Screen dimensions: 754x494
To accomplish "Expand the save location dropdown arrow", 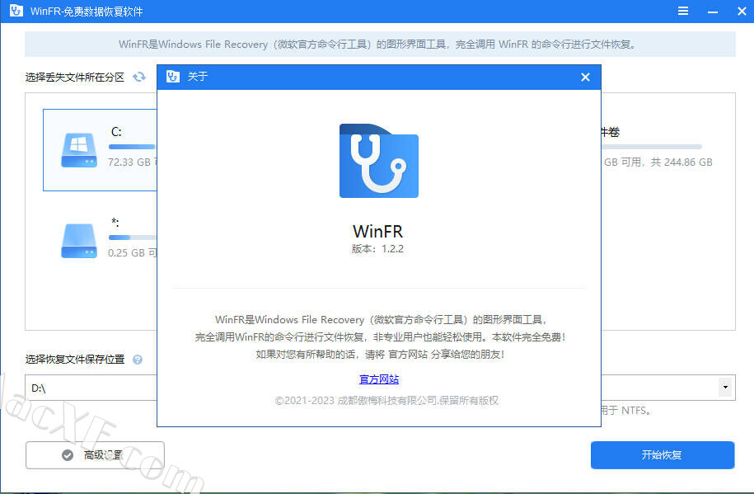I will coord(725,387).
